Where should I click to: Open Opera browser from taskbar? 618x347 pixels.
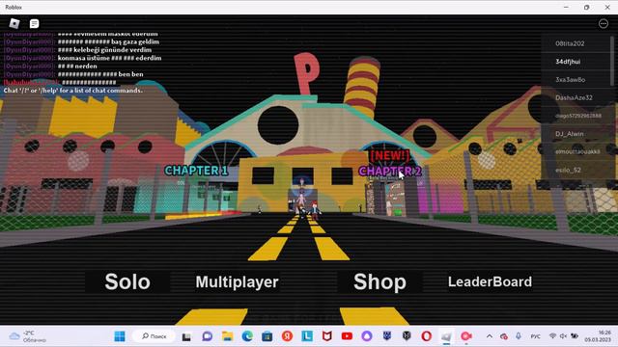tap(427, 336)
